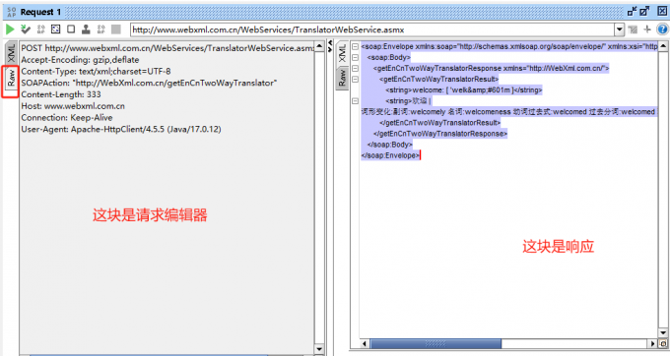
Task: Click the empty square toolbar icon
Action: 71,30
